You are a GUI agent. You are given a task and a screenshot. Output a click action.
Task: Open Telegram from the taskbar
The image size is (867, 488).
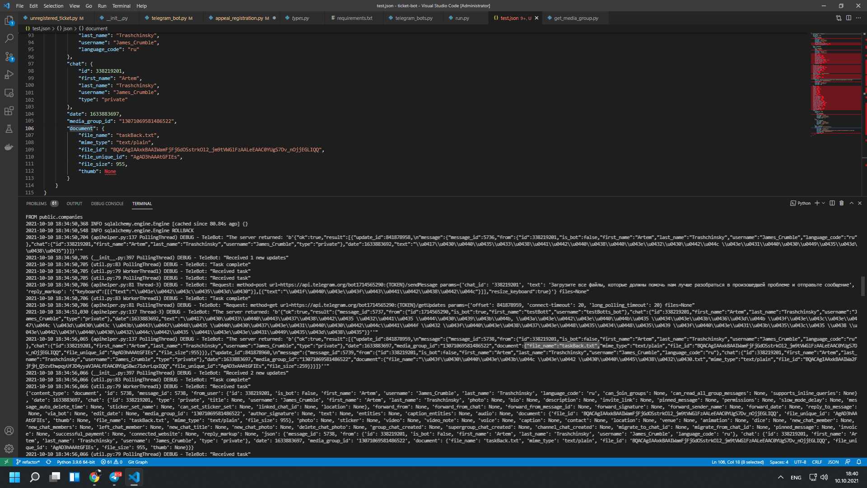[x=114, y=477]
